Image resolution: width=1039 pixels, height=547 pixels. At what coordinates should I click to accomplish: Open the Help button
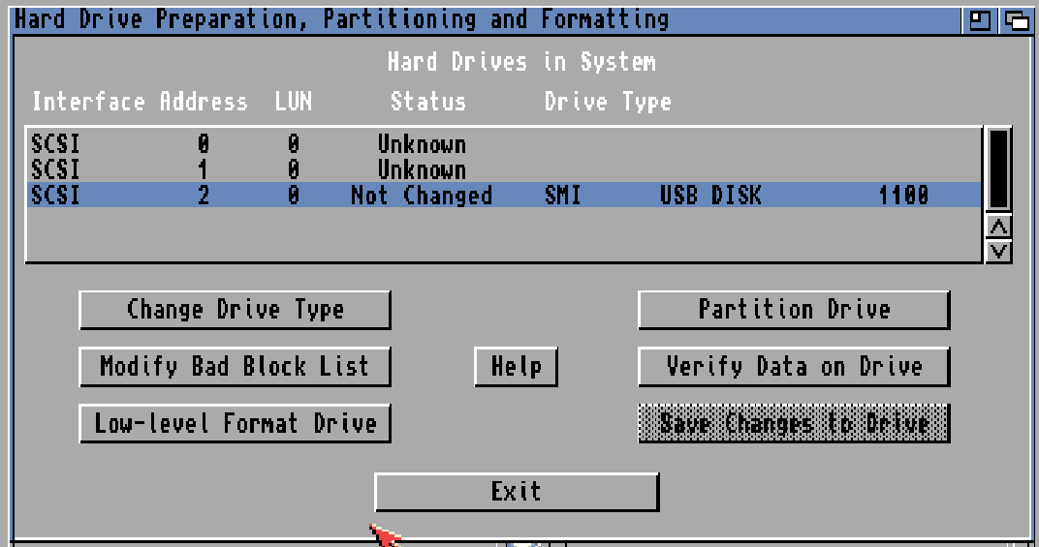pyautogui.click(x=516, y=367)
